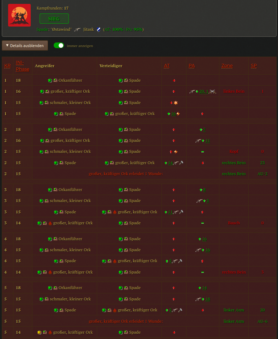The height and width of the screenshot is (339, 278).
Task: Click the red battle avatar thumbnail
Action: click(19, 15)
